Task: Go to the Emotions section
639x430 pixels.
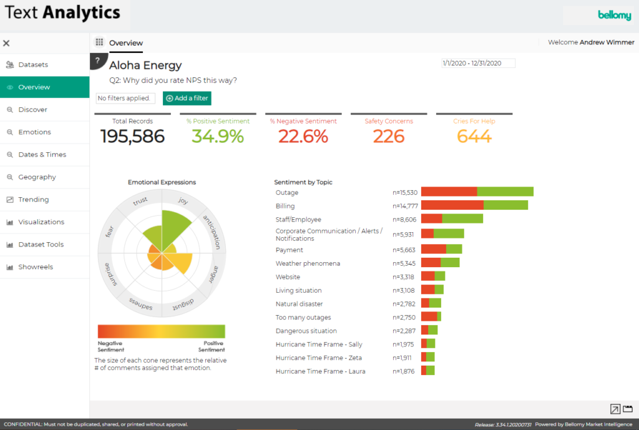Action: [34, 132]
